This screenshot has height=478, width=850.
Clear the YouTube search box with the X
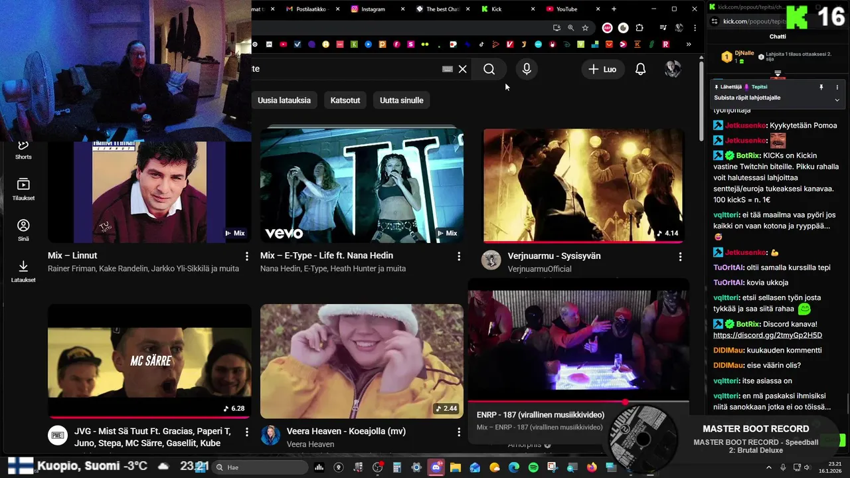(463, 69)
